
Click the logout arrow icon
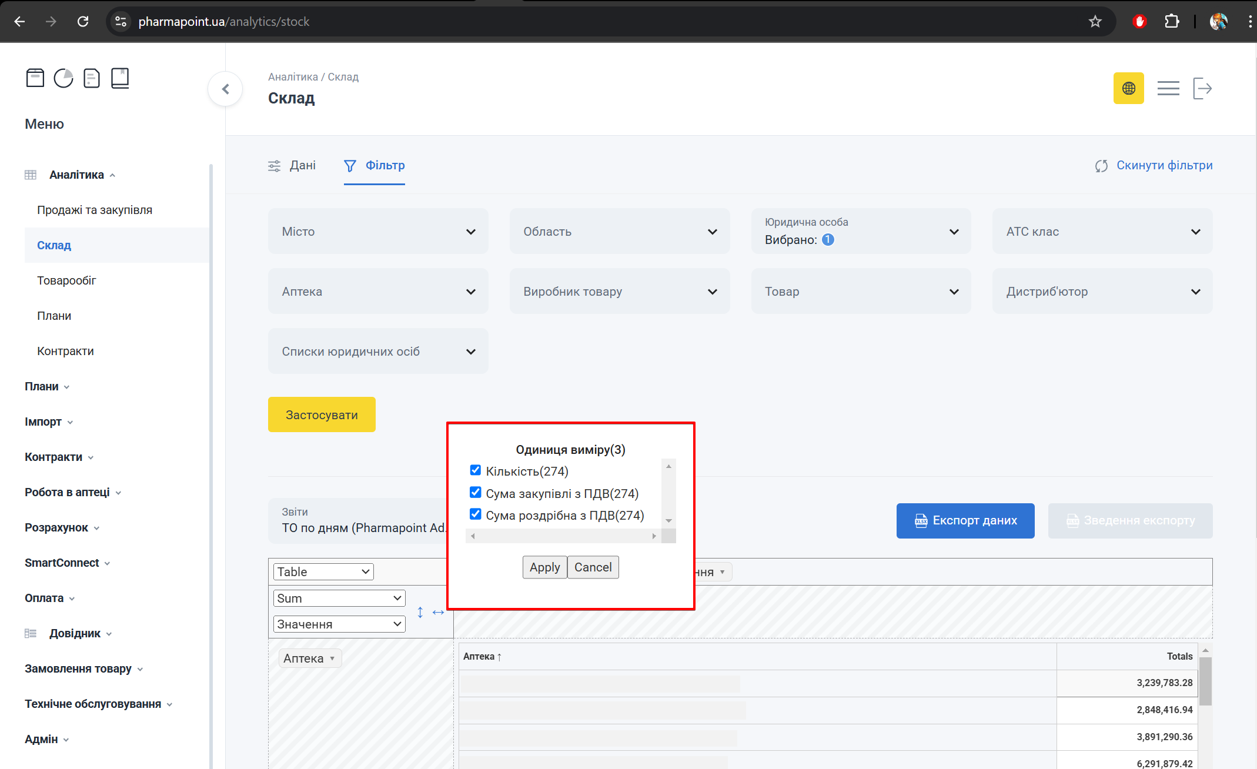(x=1202, y=88)
